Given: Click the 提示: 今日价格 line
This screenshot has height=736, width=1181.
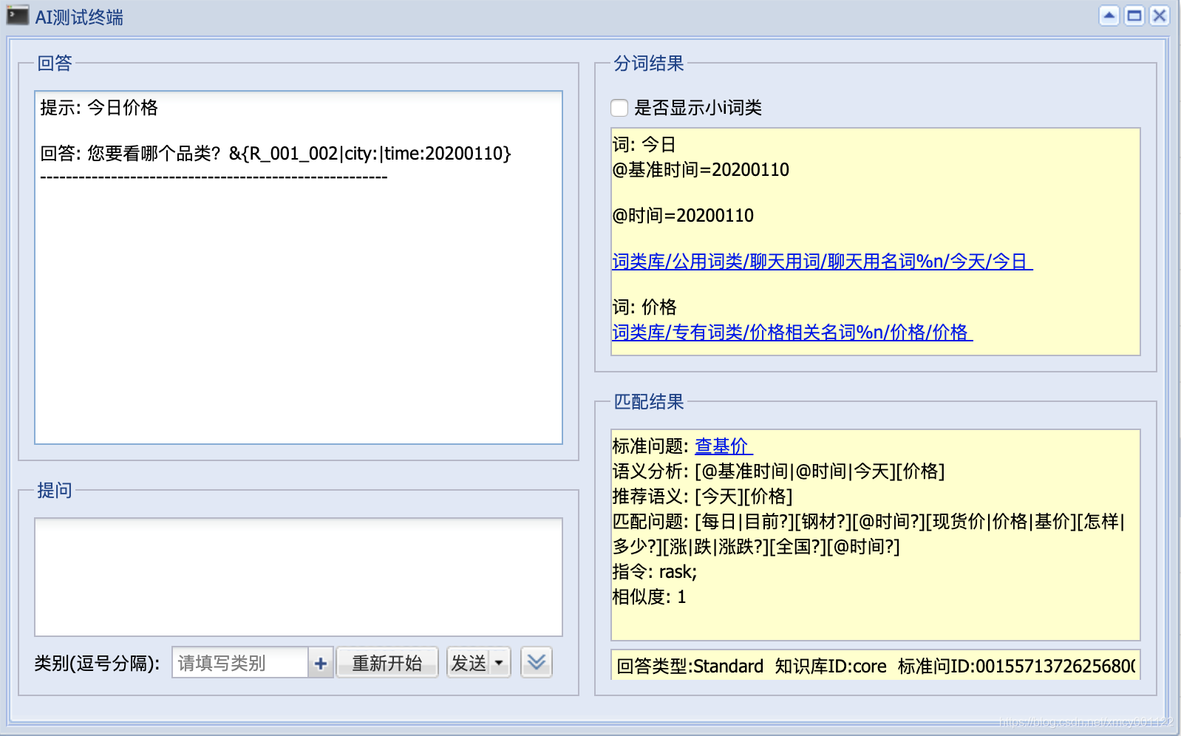Looking at the screenshot, I should tap(99, 108).
